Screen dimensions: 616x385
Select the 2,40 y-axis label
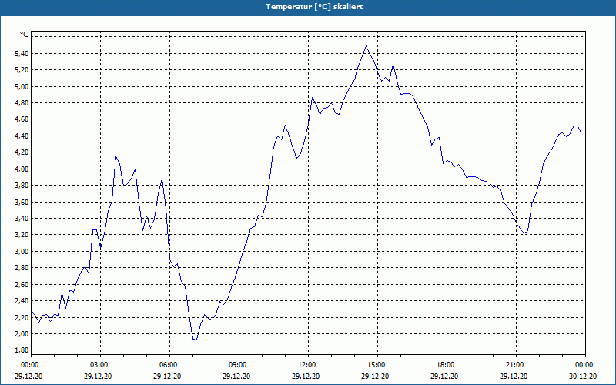pos(22,301)
